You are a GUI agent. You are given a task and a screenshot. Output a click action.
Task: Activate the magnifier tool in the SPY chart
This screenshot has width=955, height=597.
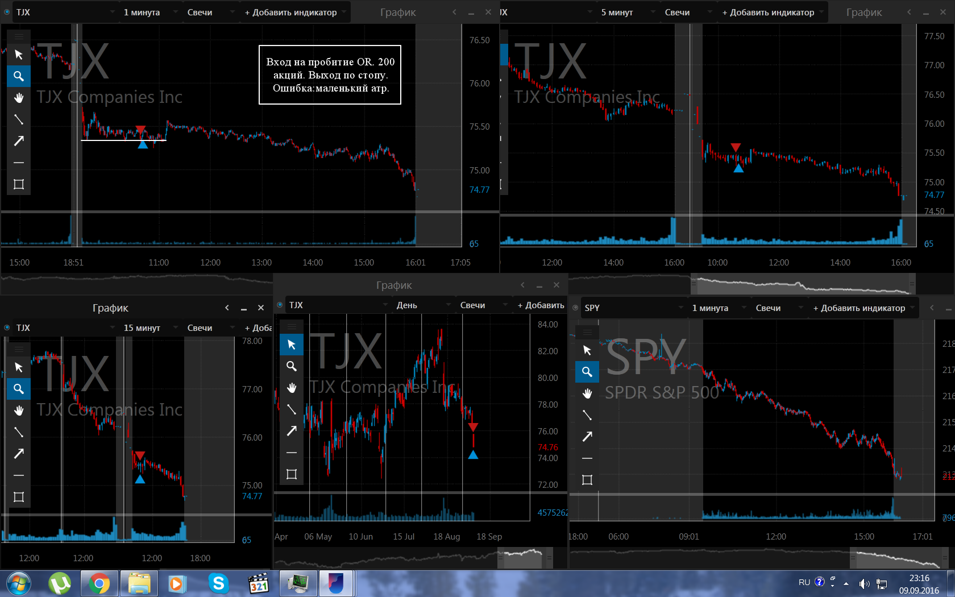coord(587,372)
